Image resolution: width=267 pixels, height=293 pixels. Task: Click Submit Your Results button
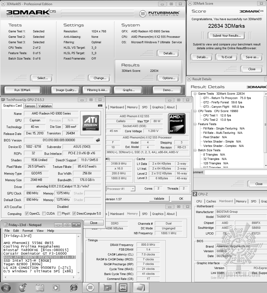point(227,36)
